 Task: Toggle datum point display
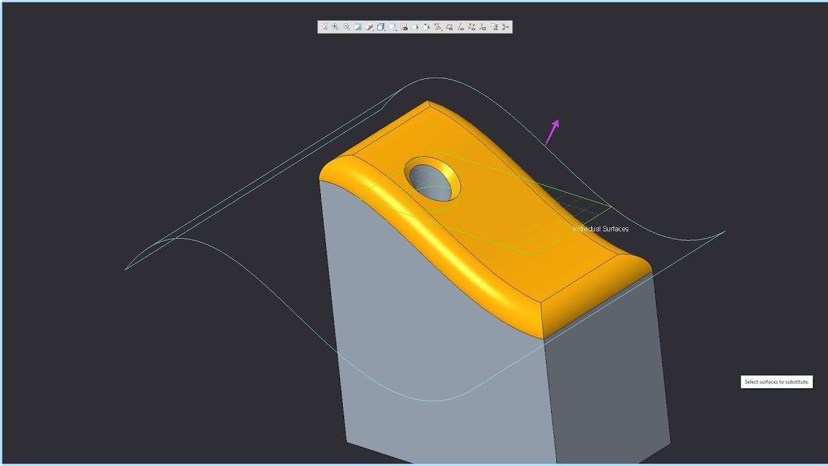coord(472,27)
